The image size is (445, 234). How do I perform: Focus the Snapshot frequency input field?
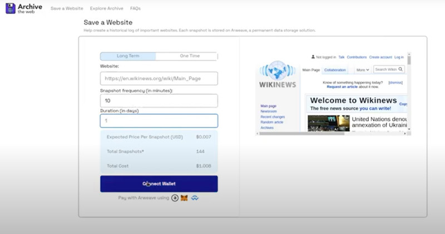click(x=159, y=101)
